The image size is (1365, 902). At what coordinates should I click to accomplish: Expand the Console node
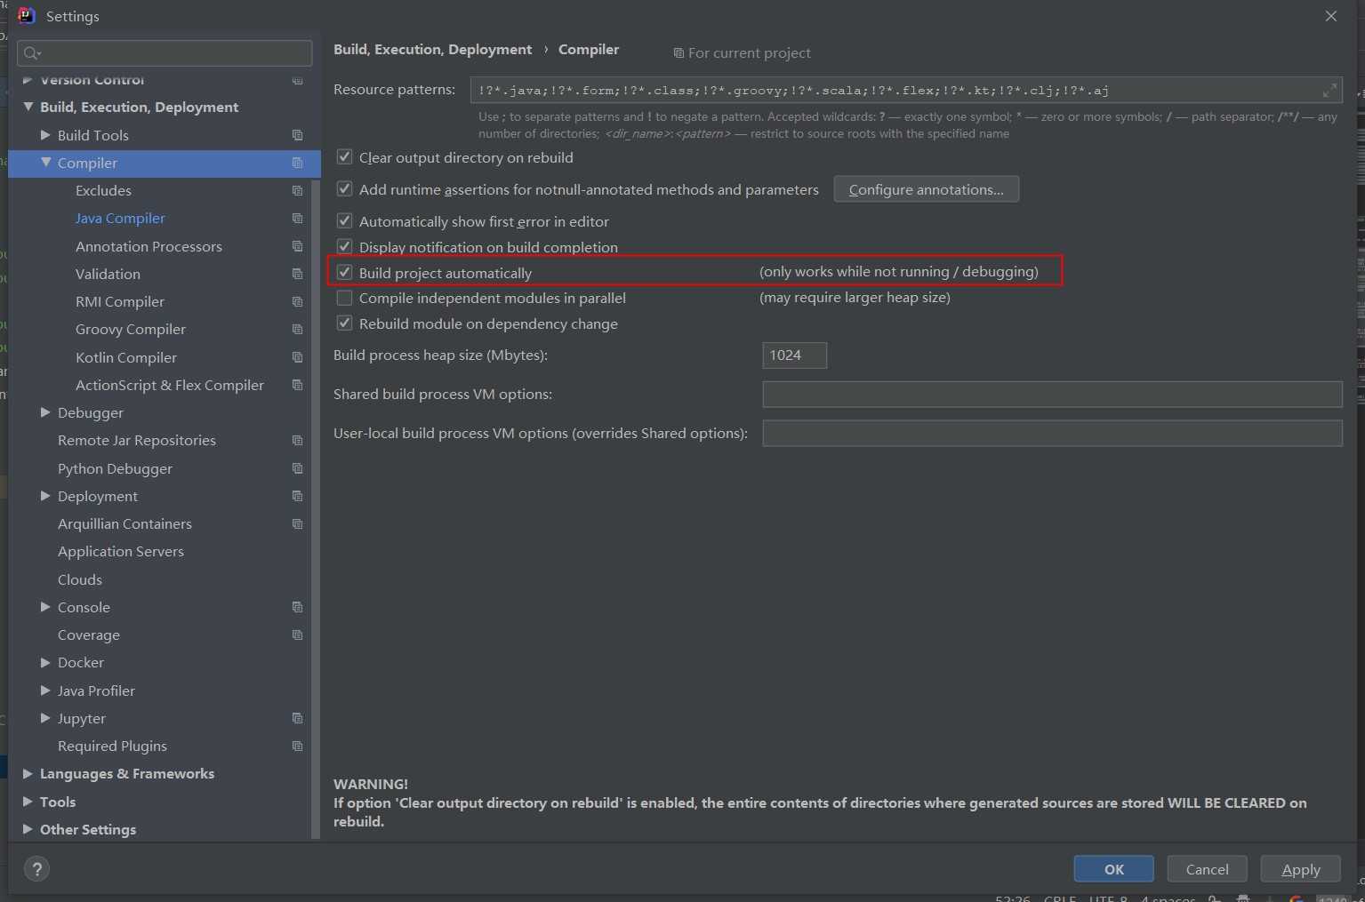coord(45,607)
